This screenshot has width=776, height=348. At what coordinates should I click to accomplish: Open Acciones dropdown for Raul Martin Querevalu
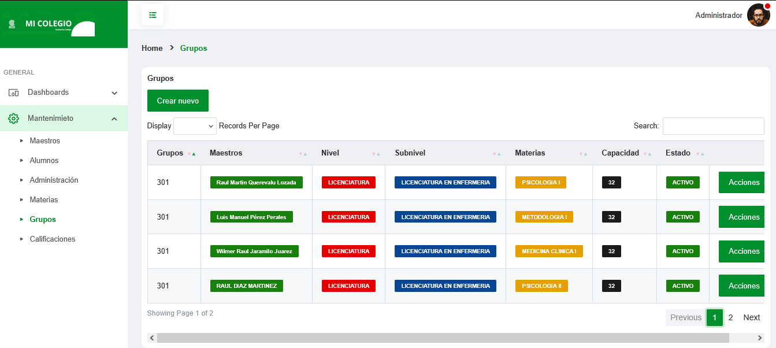[744, 183]
